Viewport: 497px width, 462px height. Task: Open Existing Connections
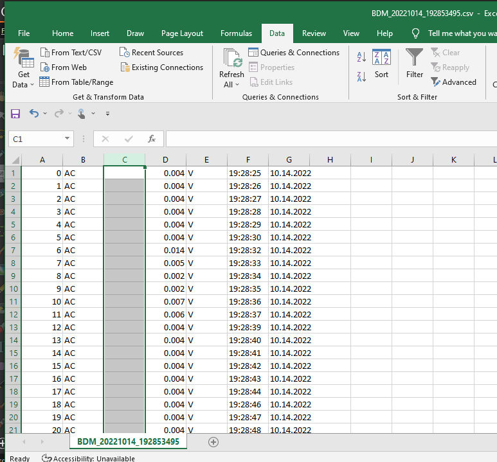(x=162, y=67)
